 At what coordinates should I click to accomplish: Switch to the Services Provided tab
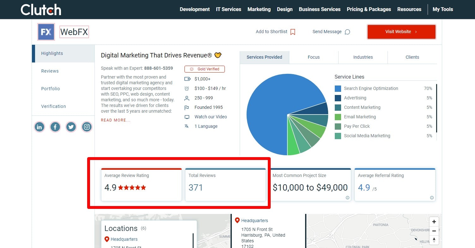coord(264,57)
